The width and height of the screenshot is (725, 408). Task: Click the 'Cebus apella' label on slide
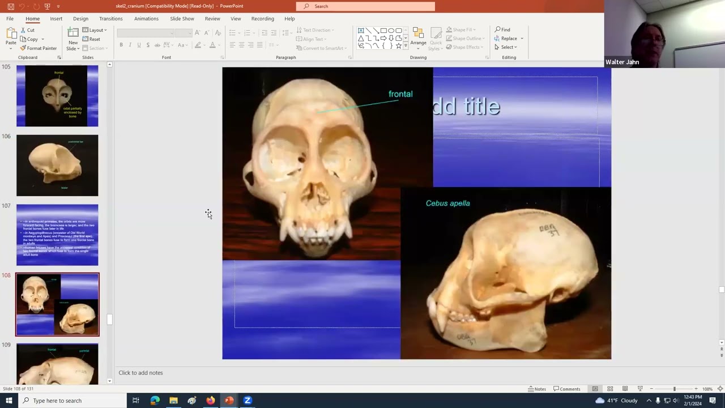[448, 203]
